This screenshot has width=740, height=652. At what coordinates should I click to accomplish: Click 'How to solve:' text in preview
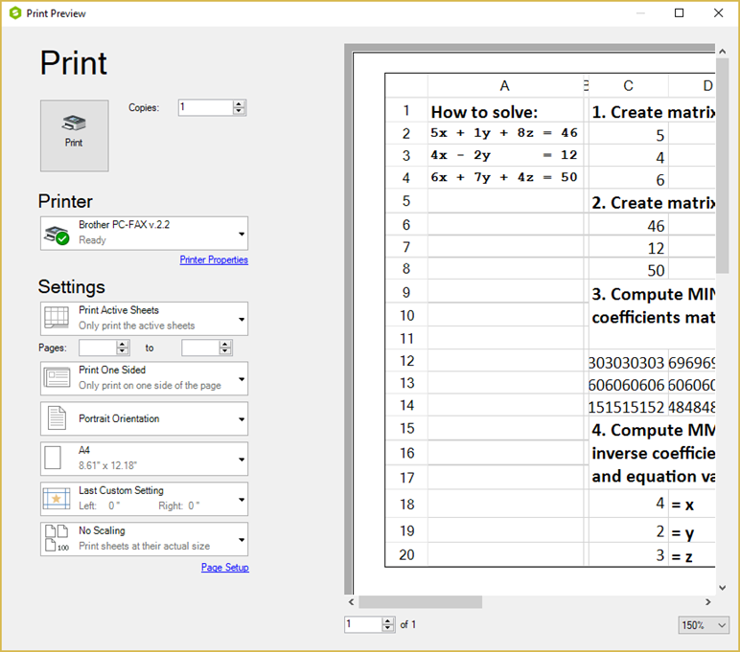pyautogui.click(x=484, y=112)
